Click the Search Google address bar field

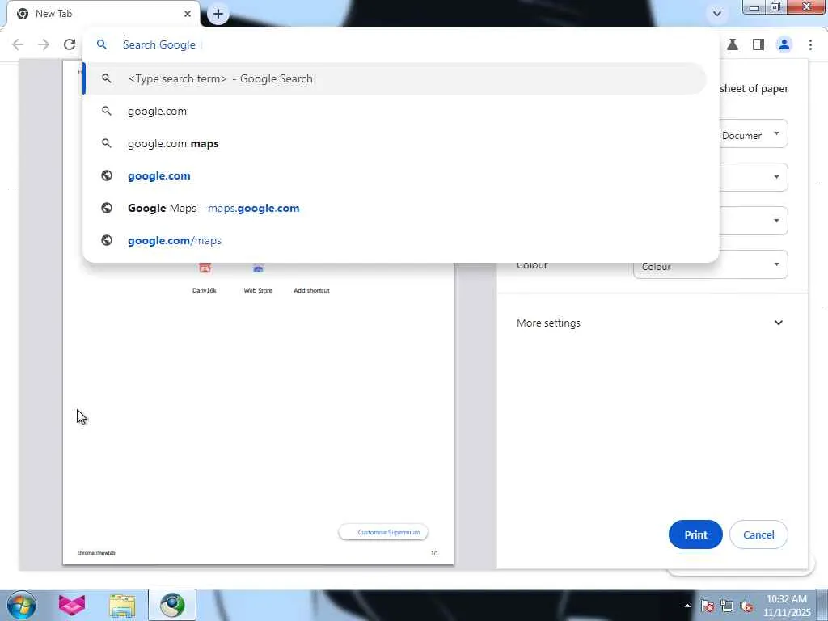[x=401, y=44]
